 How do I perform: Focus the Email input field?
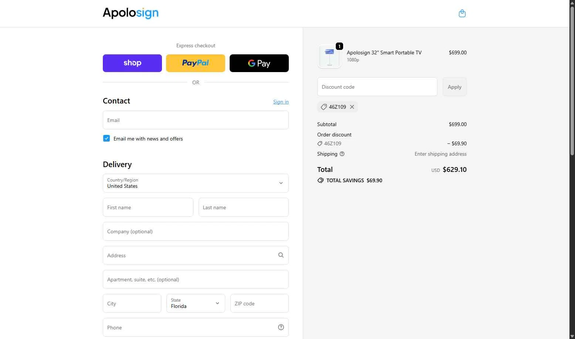[196, 120]
